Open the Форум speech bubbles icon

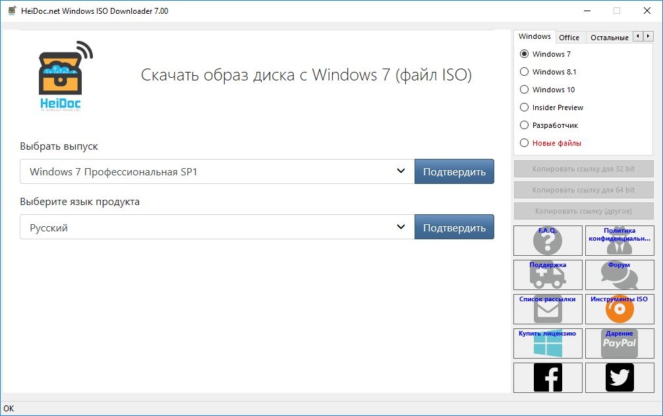point(619,275)
